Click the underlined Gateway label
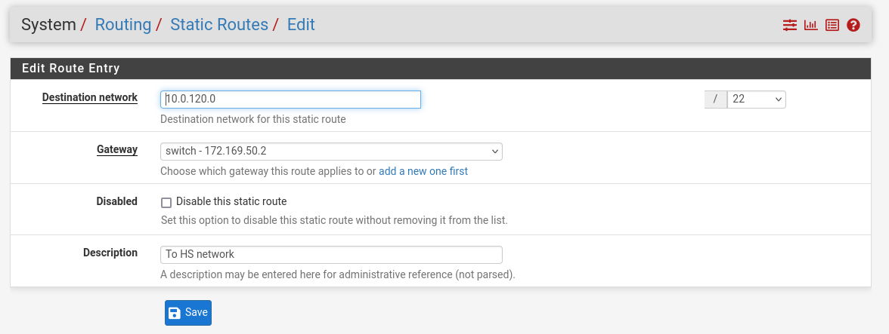The width and height of the screenshot is (889, 334). point(117,149)
